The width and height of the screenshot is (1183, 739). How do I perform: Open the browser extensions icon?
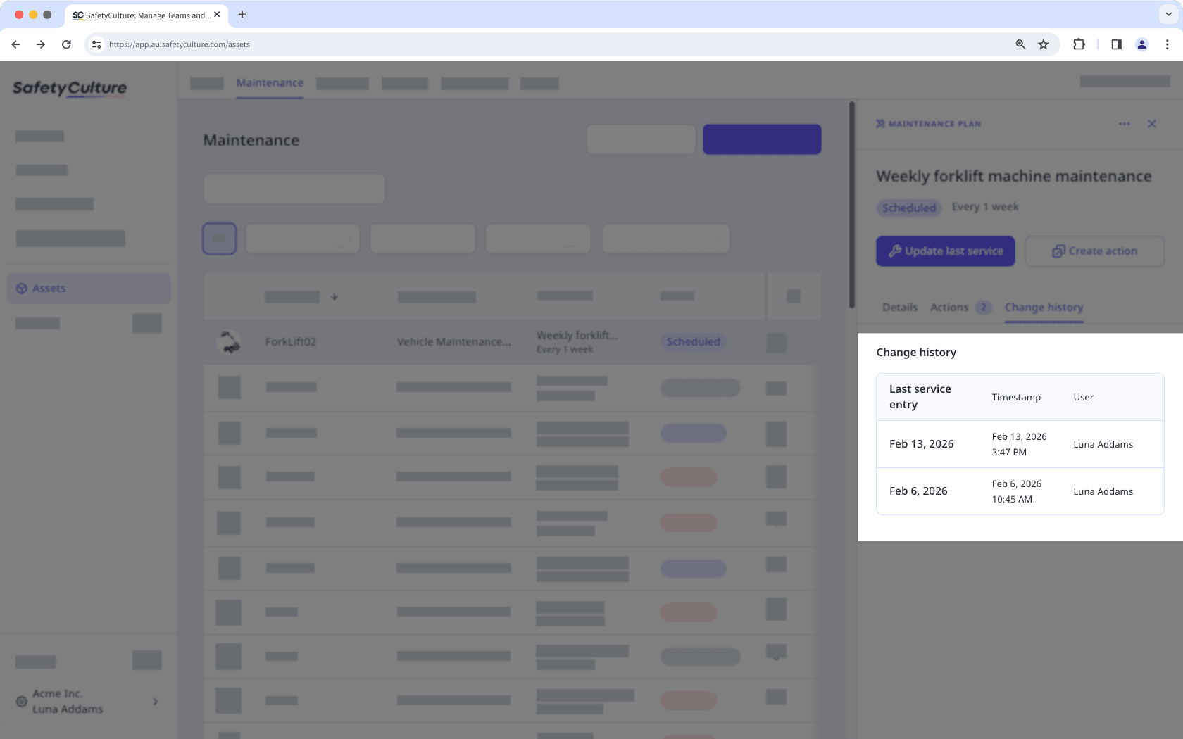[1079, 44]
